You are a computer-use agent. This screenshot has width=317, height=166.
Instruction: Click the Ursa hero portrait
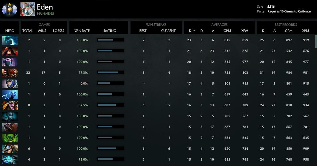click(x=10, y=127)
